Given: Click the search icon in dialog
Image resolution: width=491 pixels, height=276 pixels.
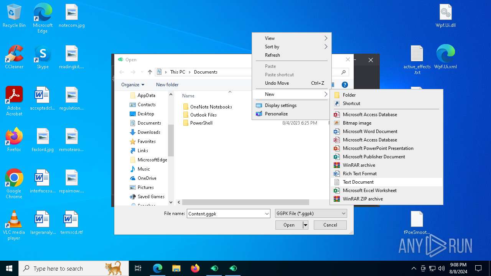Looking at the screenshot, I should click(343, 72).
